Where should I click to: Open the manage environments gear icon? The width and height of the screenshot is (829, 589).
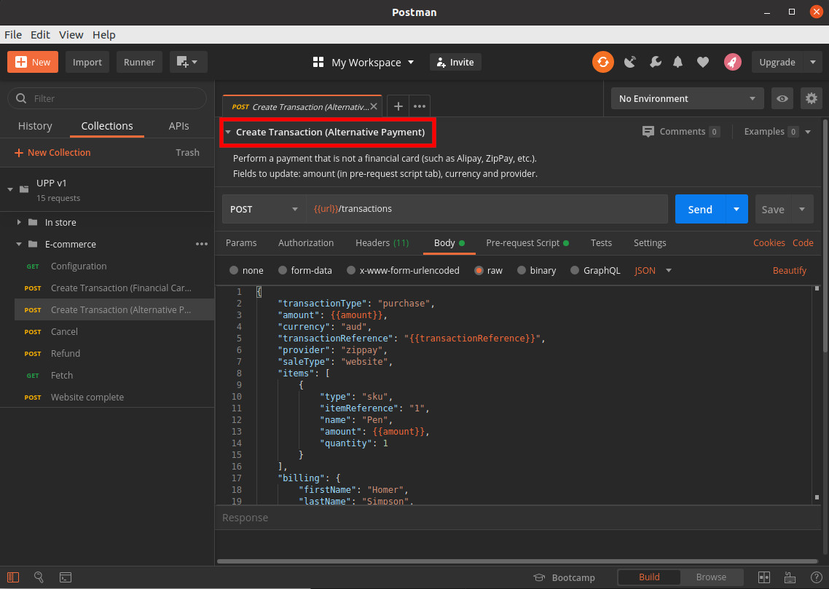point(810,98)
